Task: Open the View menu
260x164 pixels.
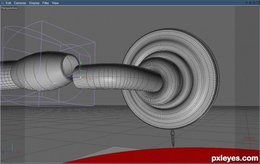Action: click(x=55, y=3)
